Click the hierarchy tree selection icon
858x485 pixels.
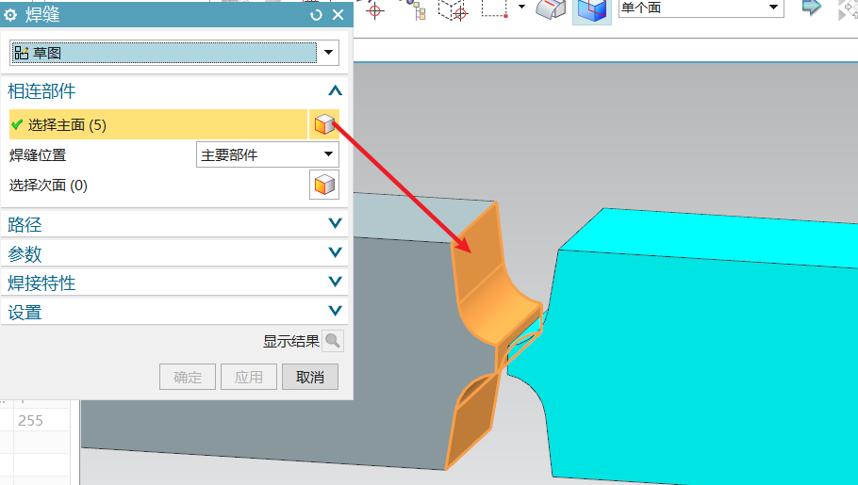point(417,9)
